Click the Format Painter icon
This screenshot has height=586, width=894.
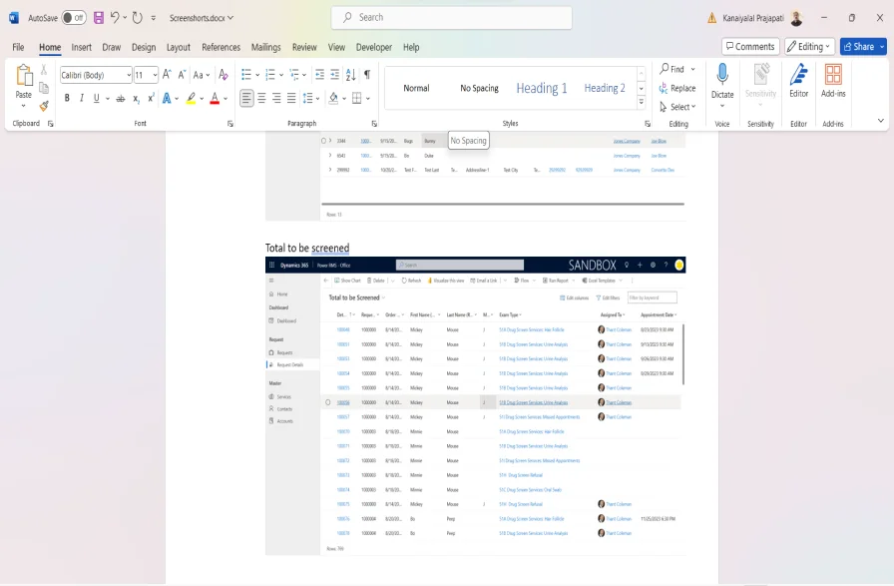(44, 105)
